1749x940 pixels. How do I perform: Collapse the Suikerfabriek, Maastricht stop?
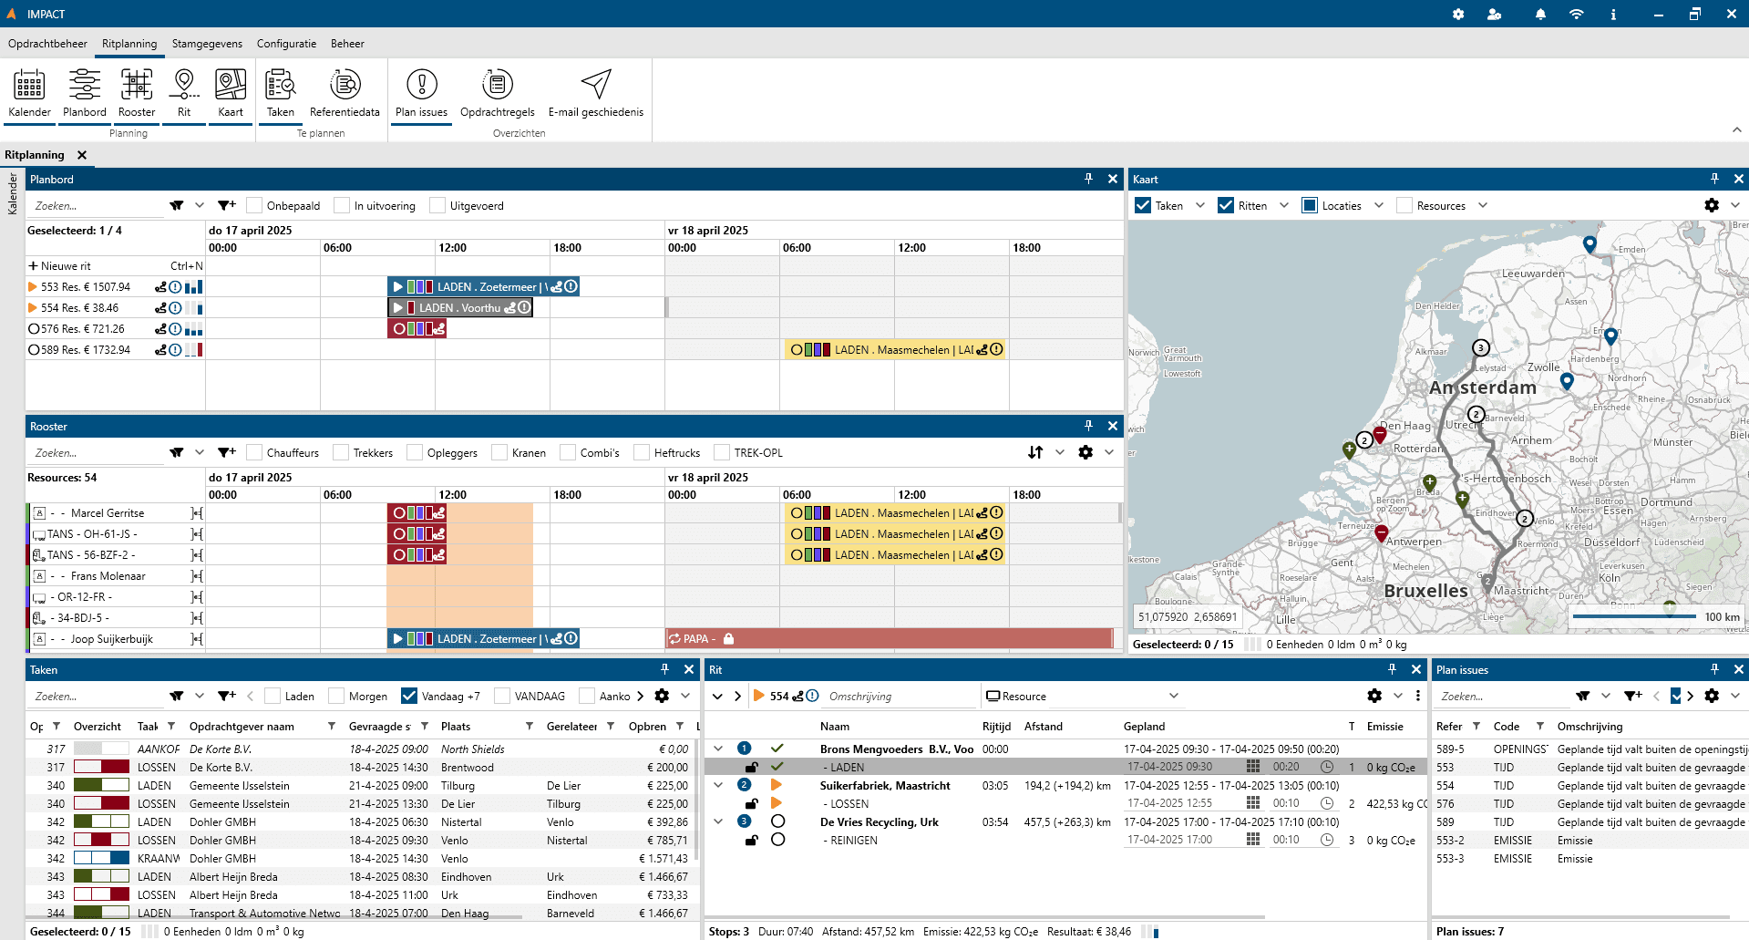click(718, 785)
